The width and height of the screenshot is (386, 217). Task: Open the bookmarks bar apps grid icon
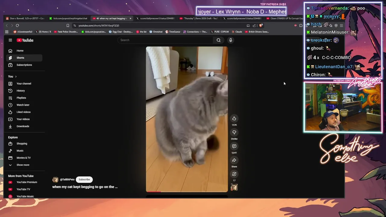pyautogui.click(x=7, y=32)
